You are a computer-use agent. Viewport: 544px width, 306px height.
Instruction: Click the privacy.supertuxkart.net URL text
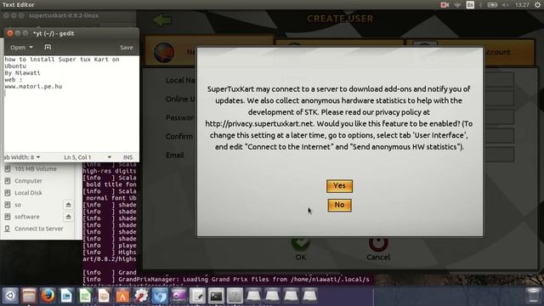click(259, 124)
